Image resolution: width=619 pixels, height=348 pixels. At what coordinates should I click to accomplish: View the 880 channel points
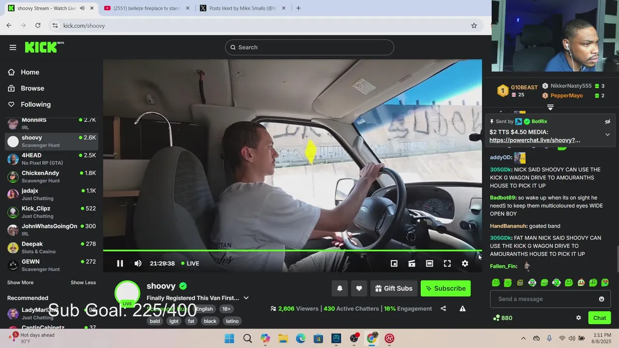click(502, 318)
